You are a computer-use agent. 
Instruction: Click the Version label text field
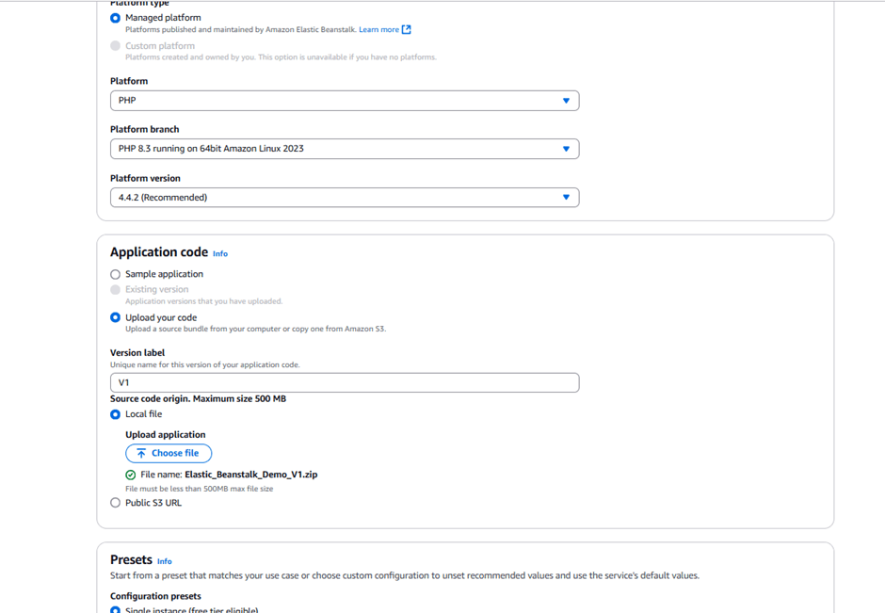tap(344, 382)
